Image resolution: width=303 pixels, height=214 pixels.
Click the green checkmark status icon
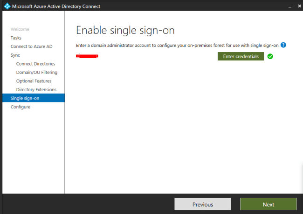(x=270, y=56)
